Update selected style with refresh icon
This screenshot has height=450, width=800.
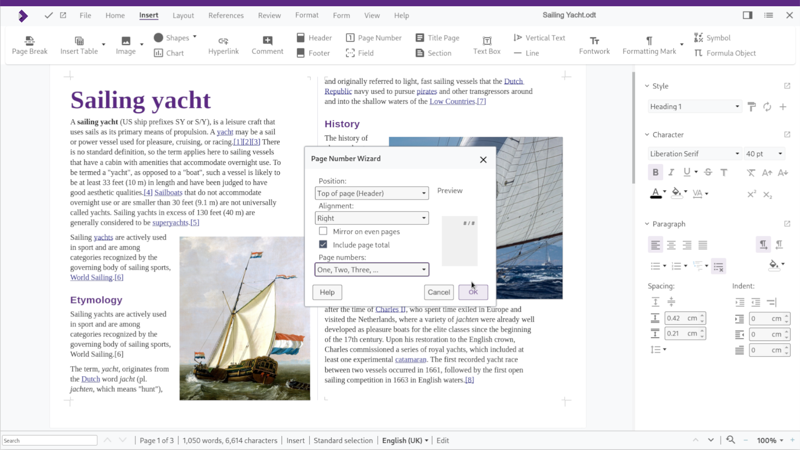pyautogui.click(x=767, y=107)
